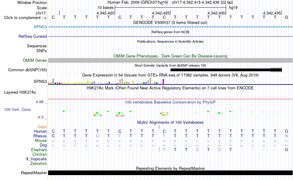The width and height of the screenshot is (293, 180).
Task: Click the '10 bases' scale label
Action: click(105, 8)
